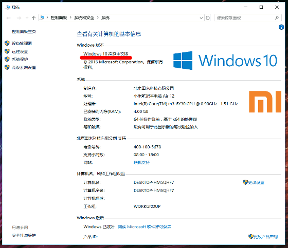Click the back navigation arrow
288x248 pixels.
(8, 18)
